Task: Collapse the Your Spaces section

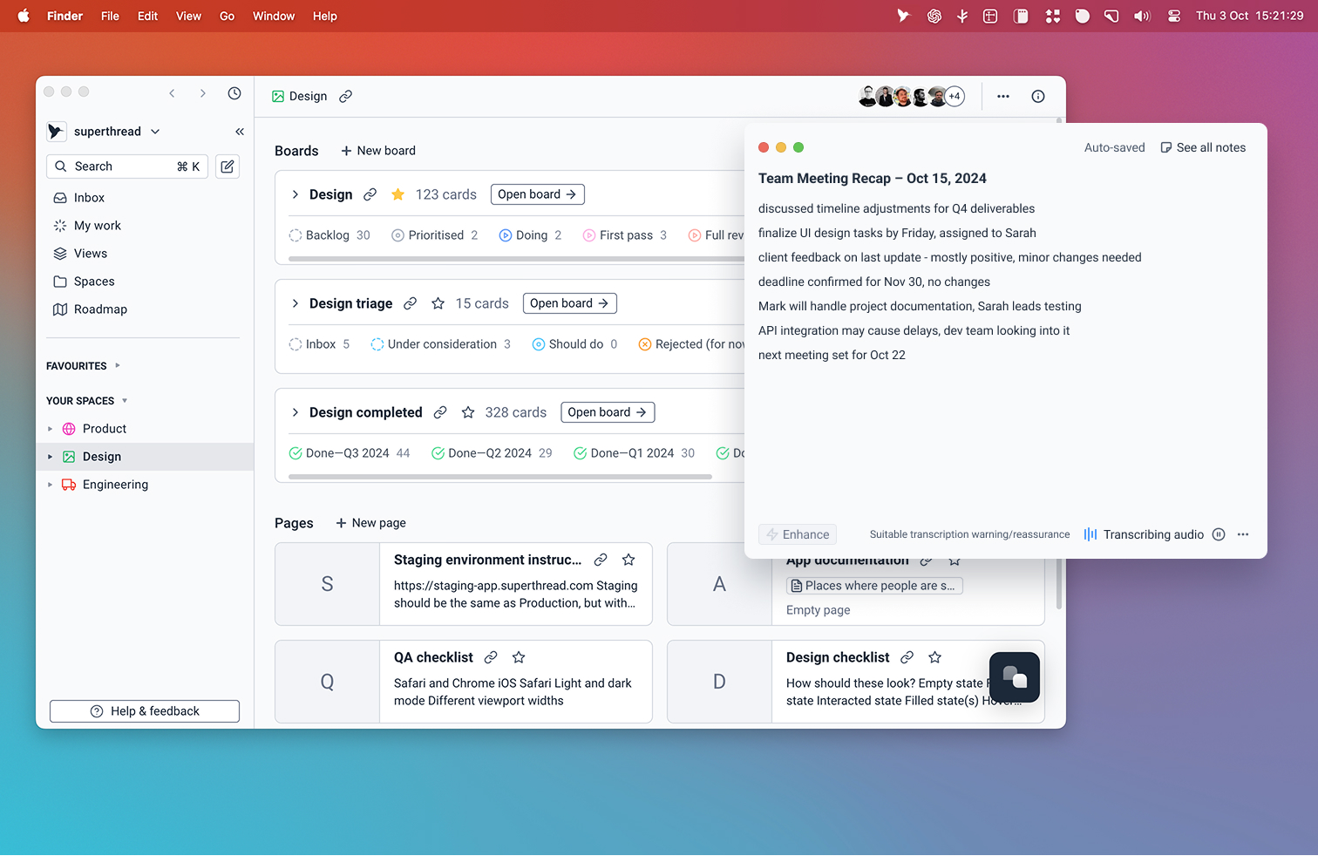Action: (125, 401)
